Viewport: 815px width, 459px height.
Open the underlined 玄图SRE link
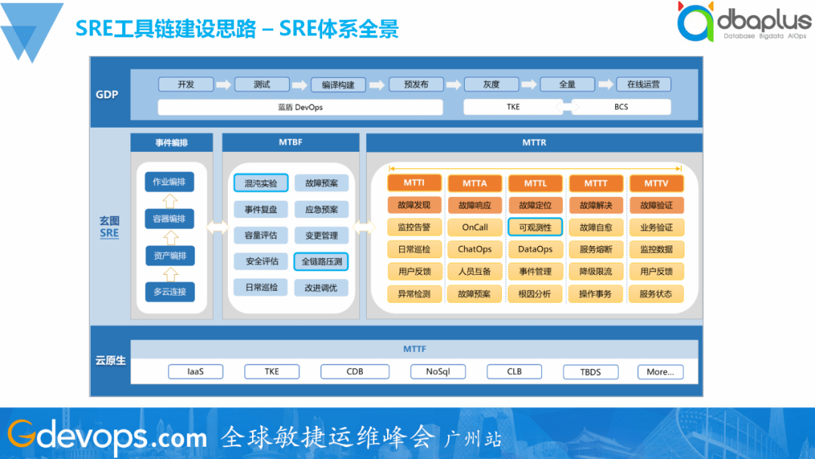(109, 228)
